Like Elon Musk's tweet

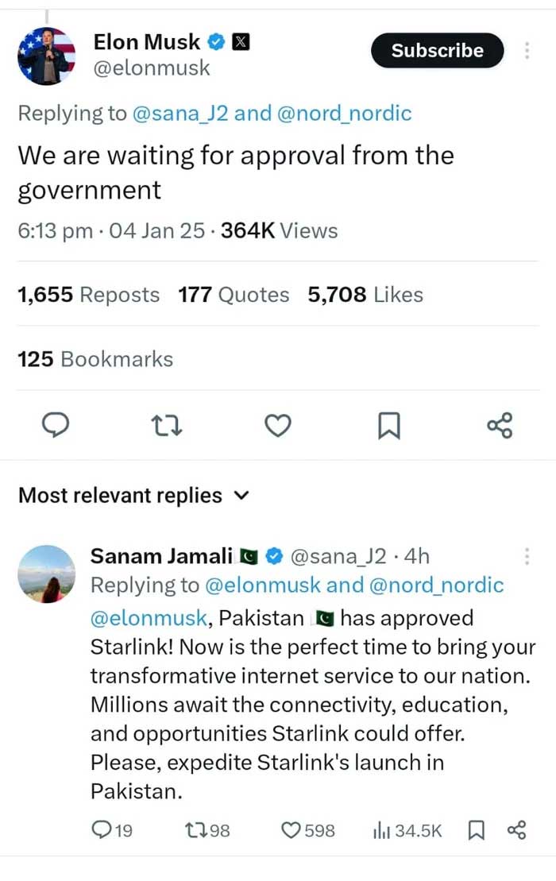pyautogui.click(x=277, y=427)
